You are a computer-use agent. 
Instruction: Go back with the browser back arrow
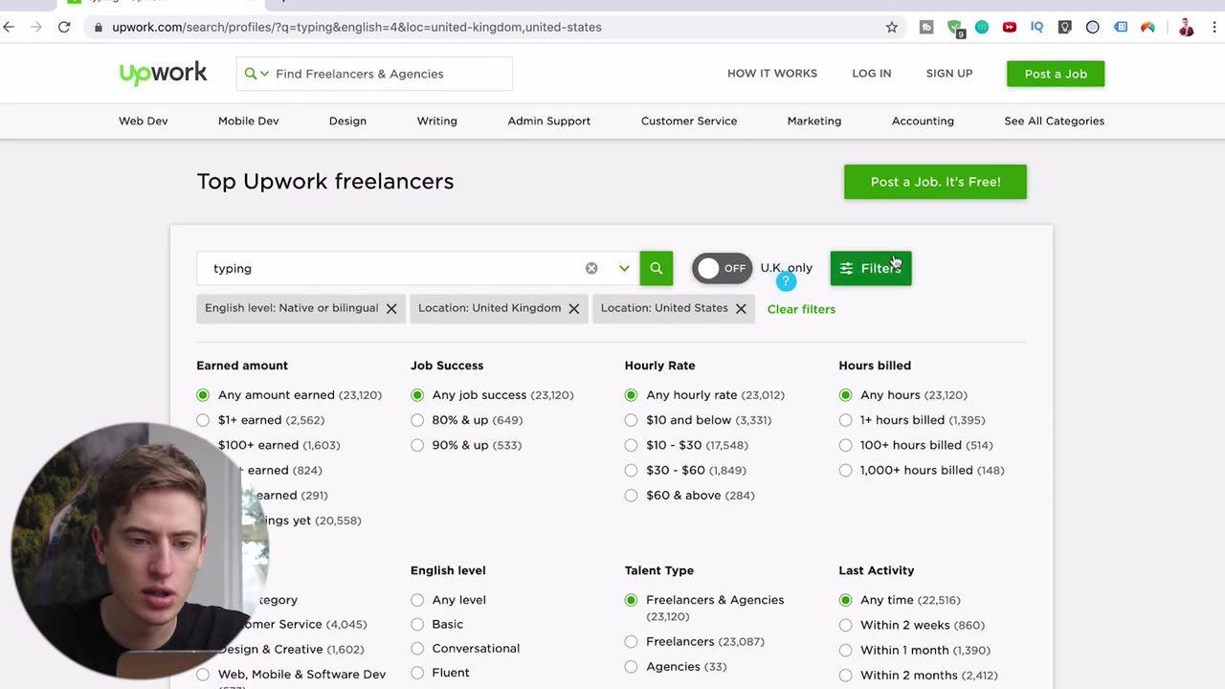(x=10, y=27)
